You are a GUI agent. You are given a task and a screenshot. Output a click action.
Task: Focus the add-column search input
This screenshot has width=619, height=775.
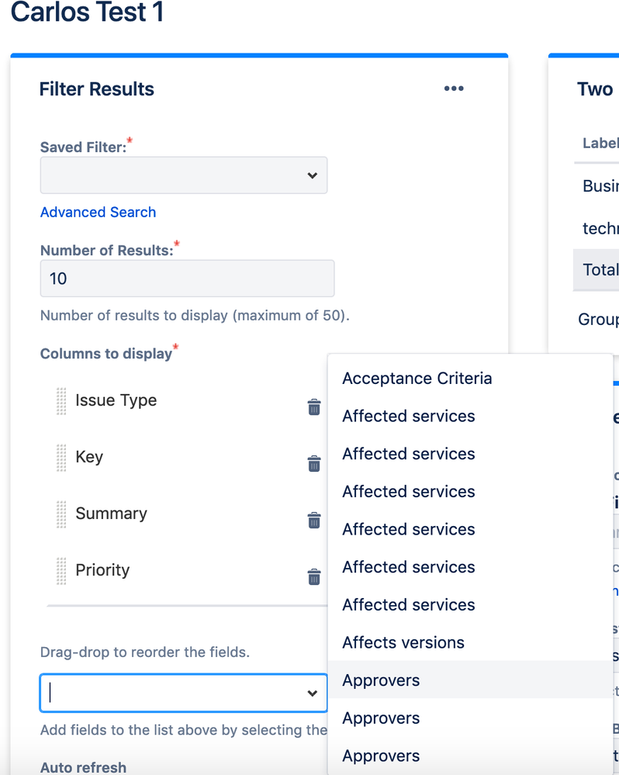coord(171,693)
